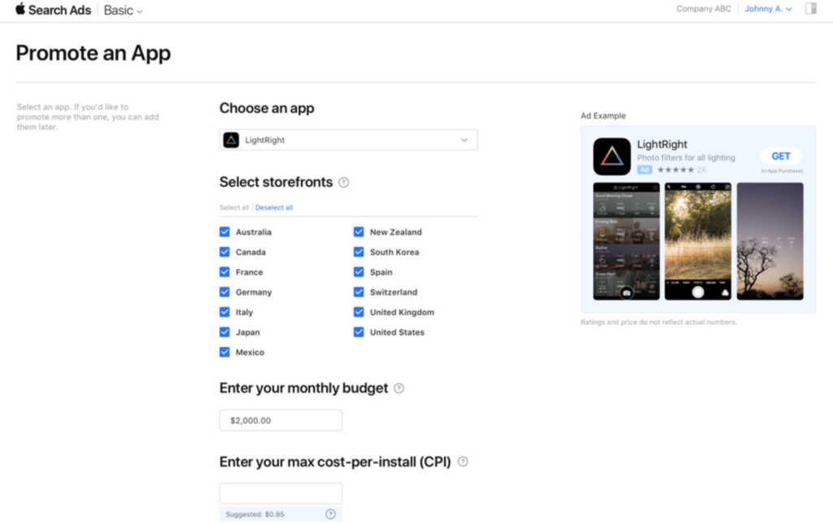Click the Deselect all link
833x524 pixels.
pos(274,207)
